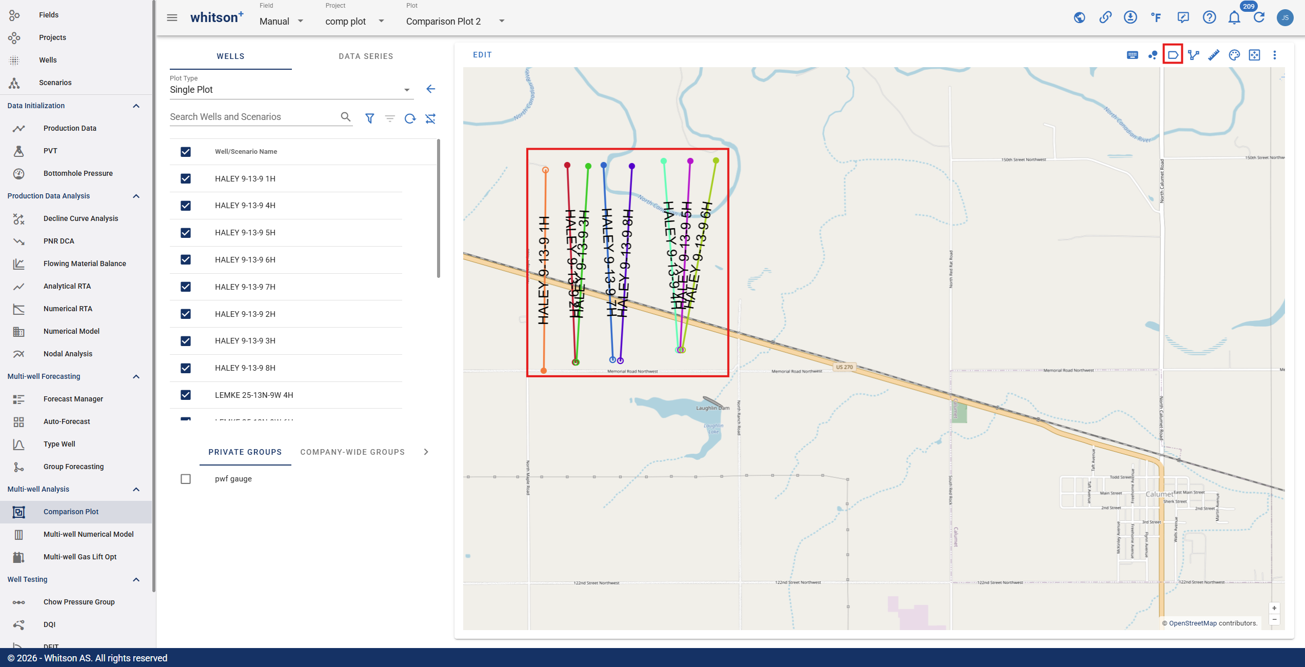Screen dimensions: 1305x667
Task: Click the download icon in the header
Action: click(1130, 18)
